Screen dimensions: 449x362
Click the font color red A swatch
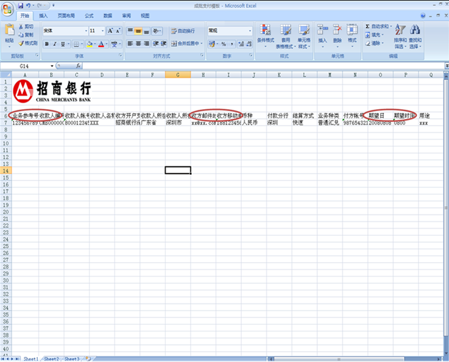point(100,44)
